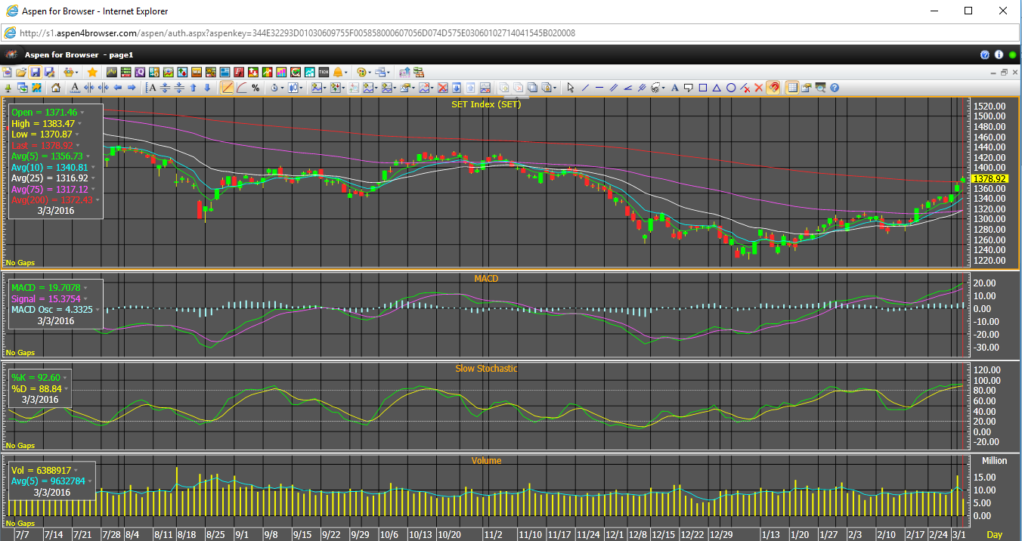Open the Avg(200) legend dropdown arrow
The image size is (1022, 541).
point(98,199)
